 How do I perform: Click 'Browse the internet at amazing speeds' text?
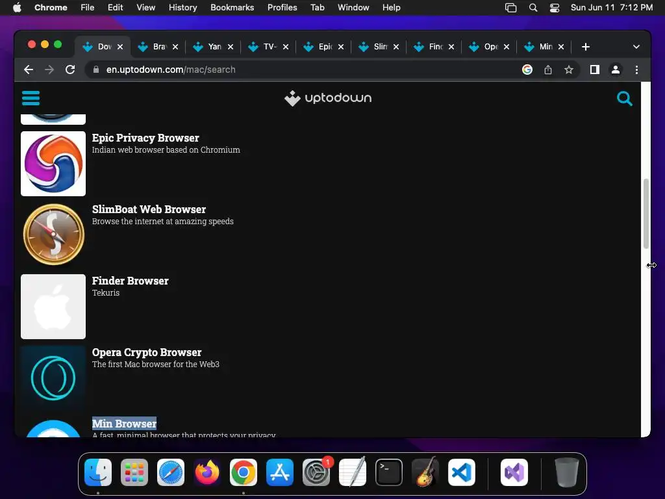click(163, 221)
